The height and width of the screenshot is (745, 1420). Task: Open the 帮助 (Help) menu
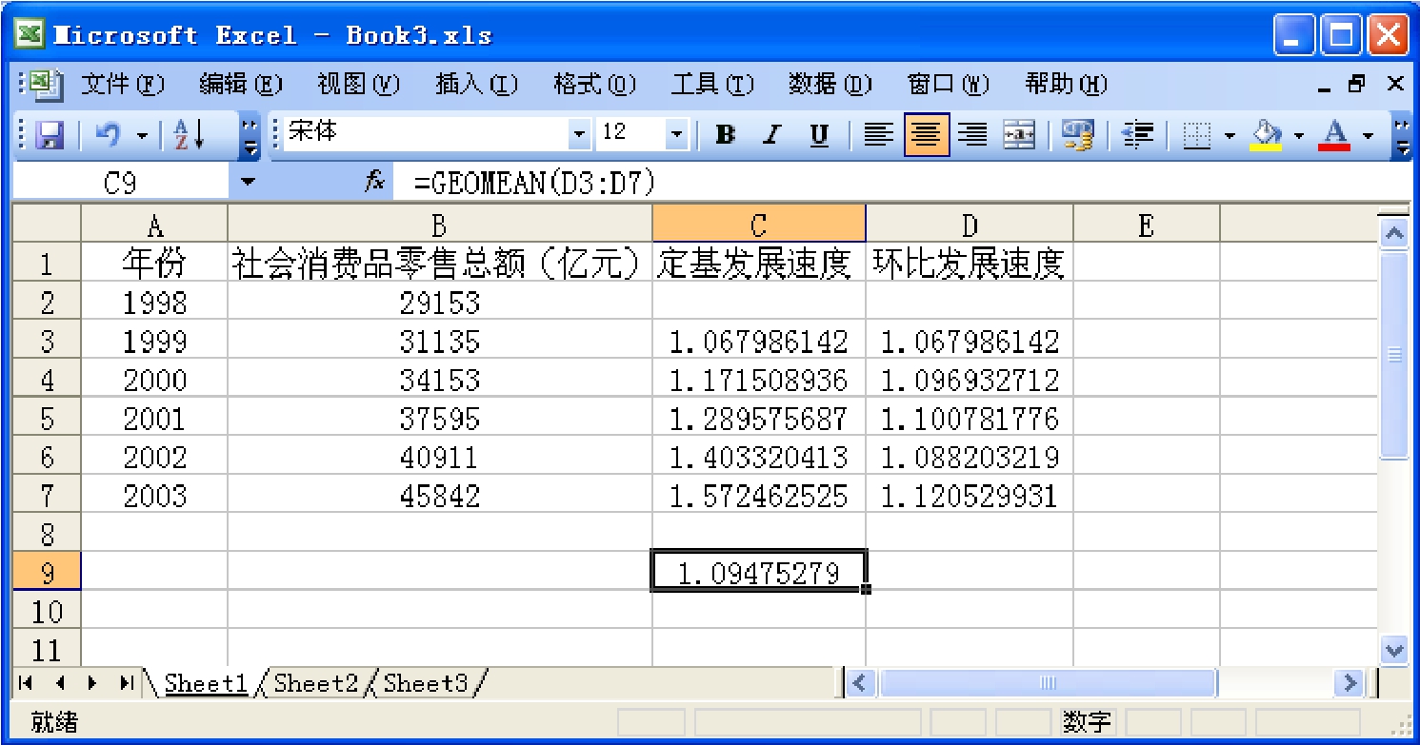pos(1067,85)
